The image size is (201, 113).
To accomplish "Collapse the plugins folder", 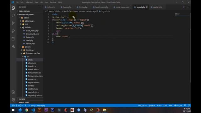I will point(28,47).
